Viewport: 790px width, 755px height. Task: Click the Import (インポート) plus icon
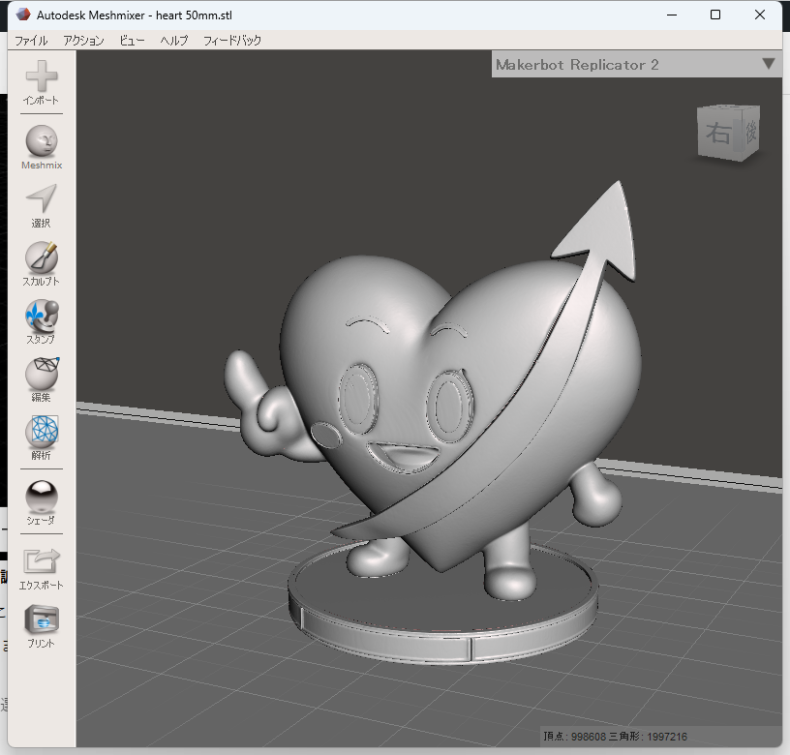point(41,77)
